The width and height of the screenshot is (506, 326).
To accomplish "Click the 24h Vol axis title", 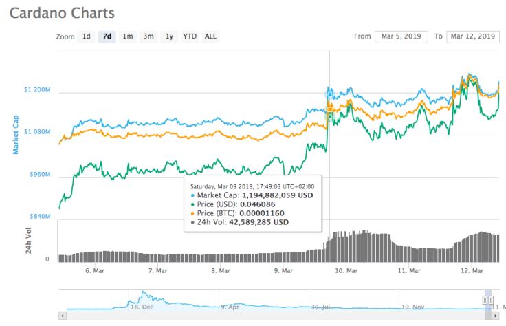I will (x=28, y=241).
